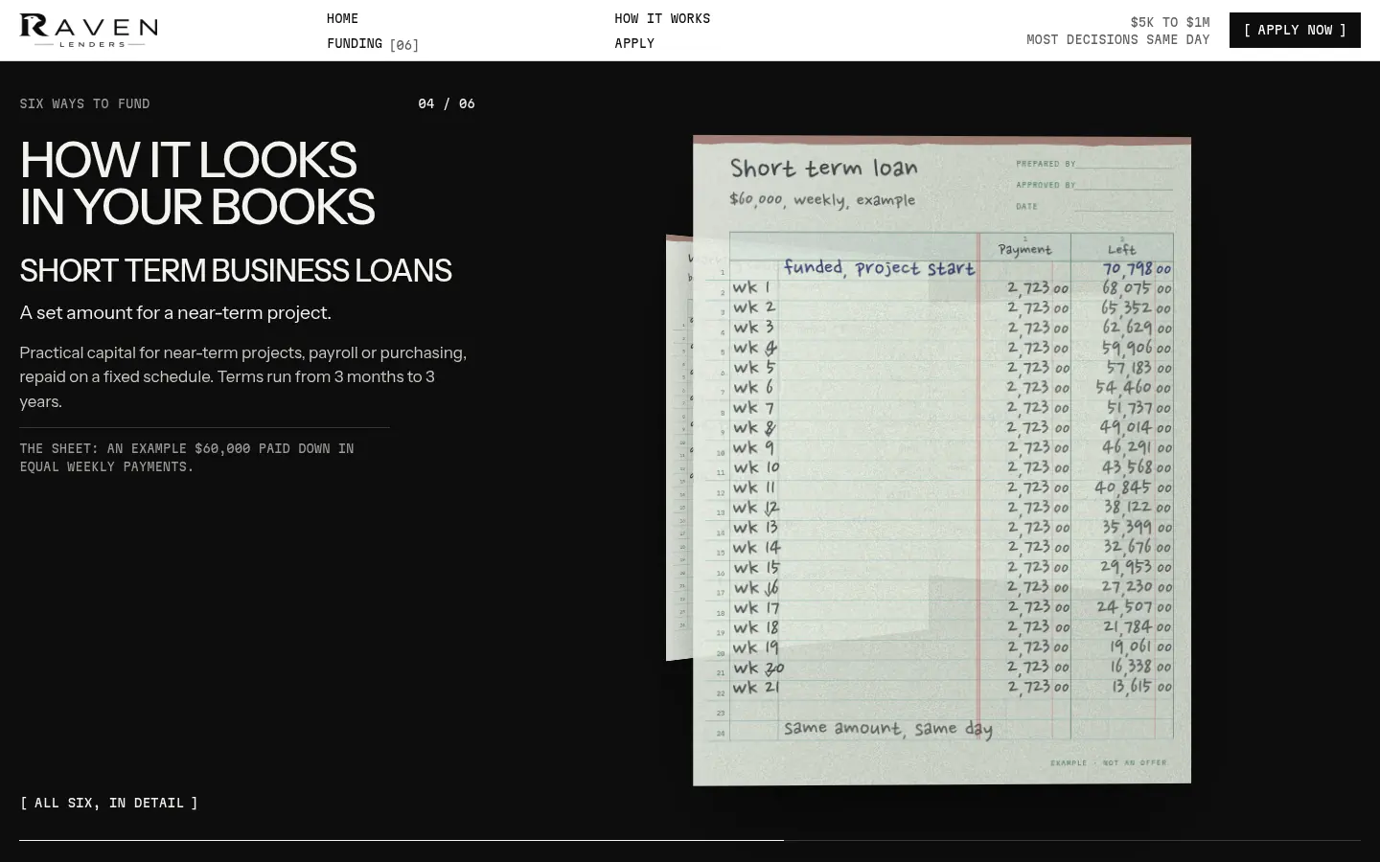Click MOST DECISIONS SAME DAY text
The image size is (1380, 862).
pyautogui.click(x=1118, y=39)
